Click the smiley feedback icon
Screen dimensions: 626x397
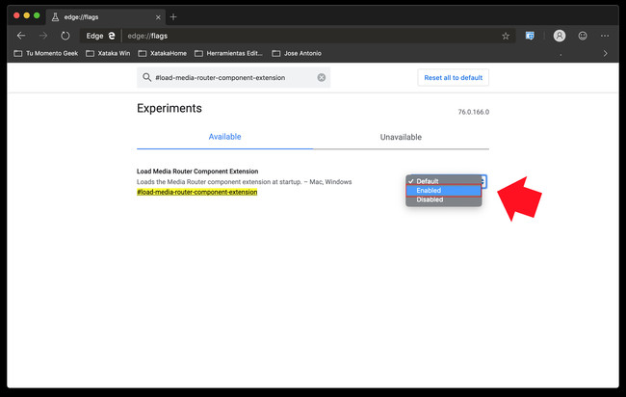[583, 36]
